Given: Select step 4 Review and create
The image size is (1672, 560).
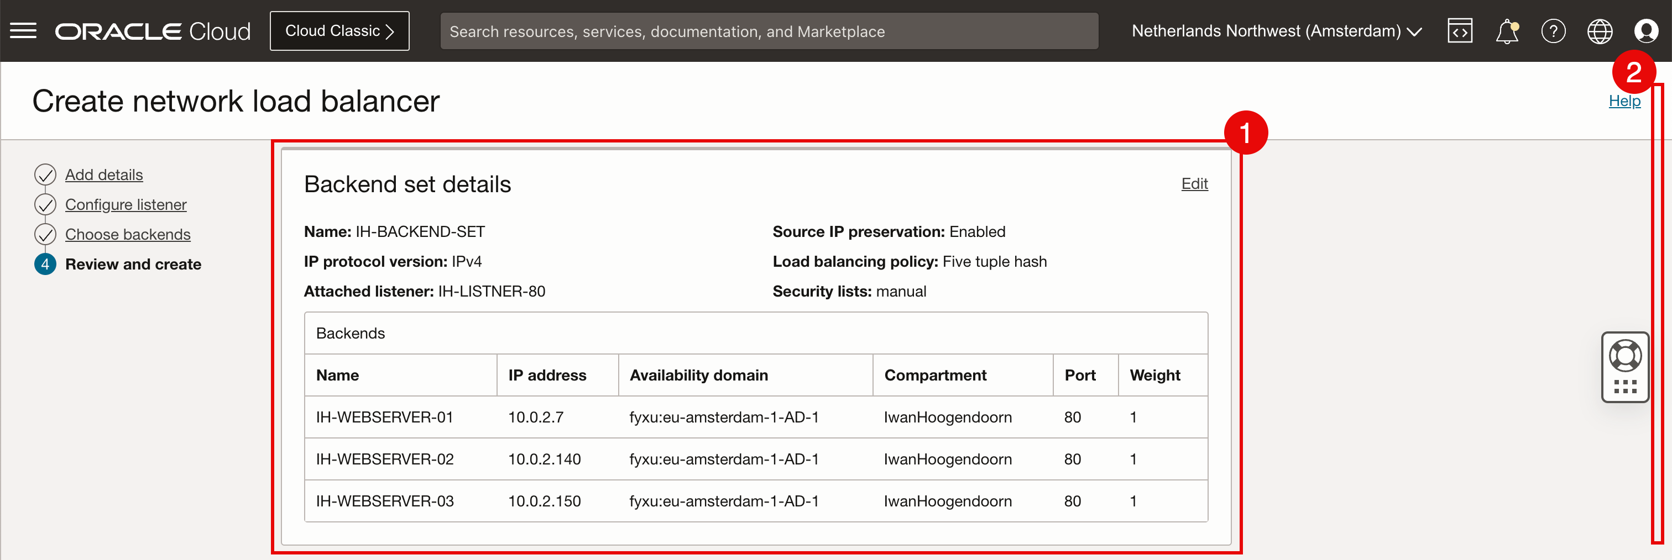Looking at the screenshot, I should tap(133, 264).
